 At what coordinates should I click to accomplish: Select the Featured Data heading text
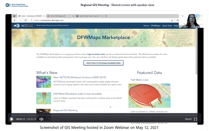click(149, 73)
